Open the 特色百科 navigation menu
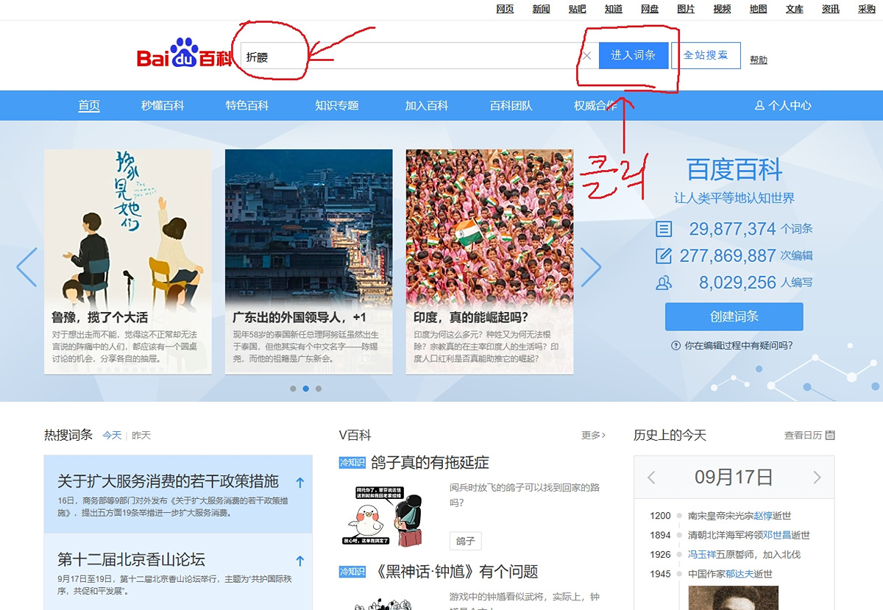Image resolution: width=883 pixels, height=610 pixels. 247,105
